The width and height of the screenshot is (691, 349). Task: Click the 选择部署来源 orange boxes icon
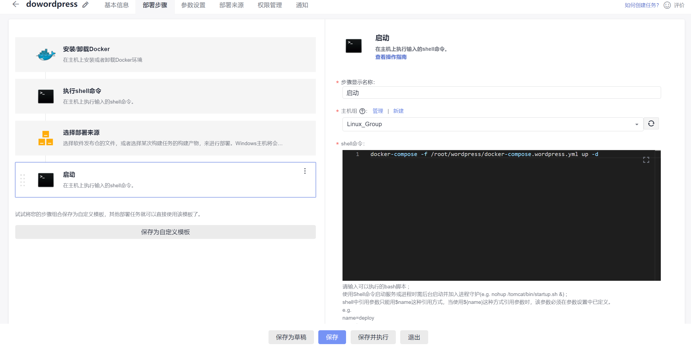pos(46,138)
